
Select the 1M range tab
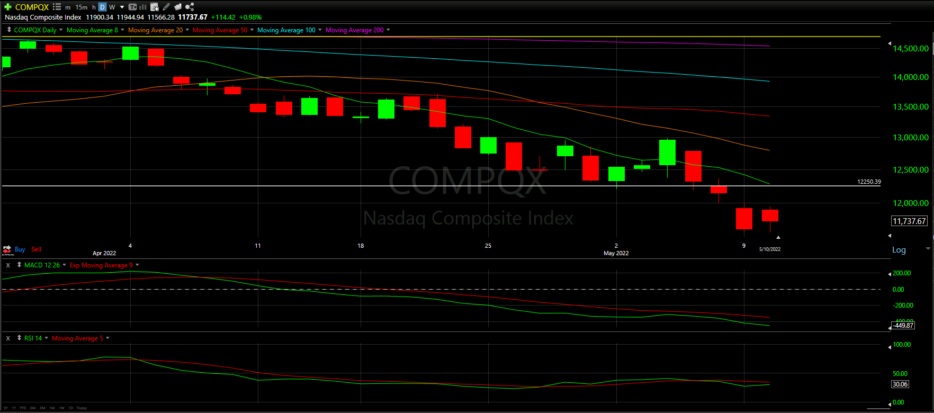tap(52, 408)
